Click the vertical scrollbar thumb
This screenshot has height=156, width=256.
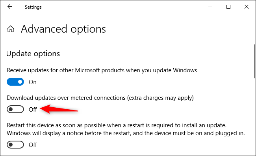click(x=254, y=61)
